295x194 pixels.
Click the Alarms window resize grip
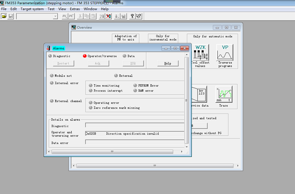point(187,152)
